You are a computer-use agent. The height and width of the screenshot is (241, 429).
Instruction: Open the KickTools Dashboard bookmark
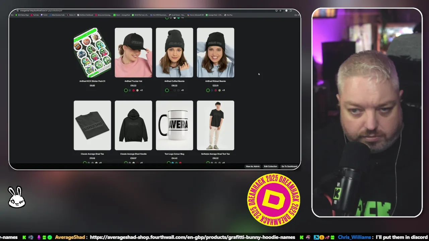pos(85,15)
